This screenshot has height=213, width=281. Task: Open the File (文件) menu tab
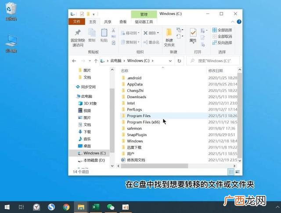pos(77,21)
